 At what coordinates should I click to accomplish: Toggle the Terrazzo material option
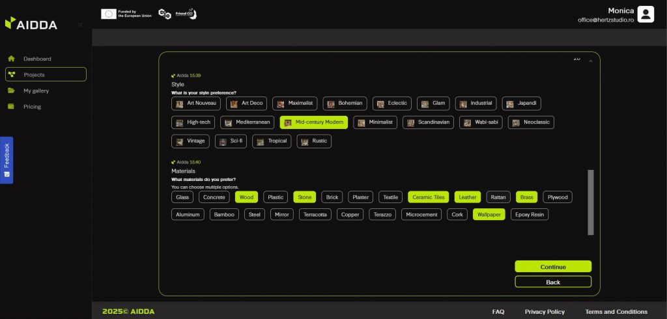click(382, 214)
